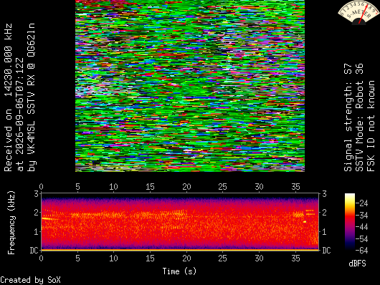Click the '-24' value on the dBFS scale

361,203
